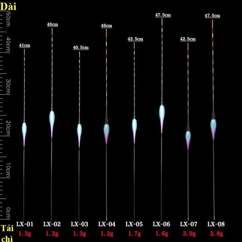Click the 46cm label above LX-02
242x242 pixels.
pyautogui.click(x=52, y=25)
